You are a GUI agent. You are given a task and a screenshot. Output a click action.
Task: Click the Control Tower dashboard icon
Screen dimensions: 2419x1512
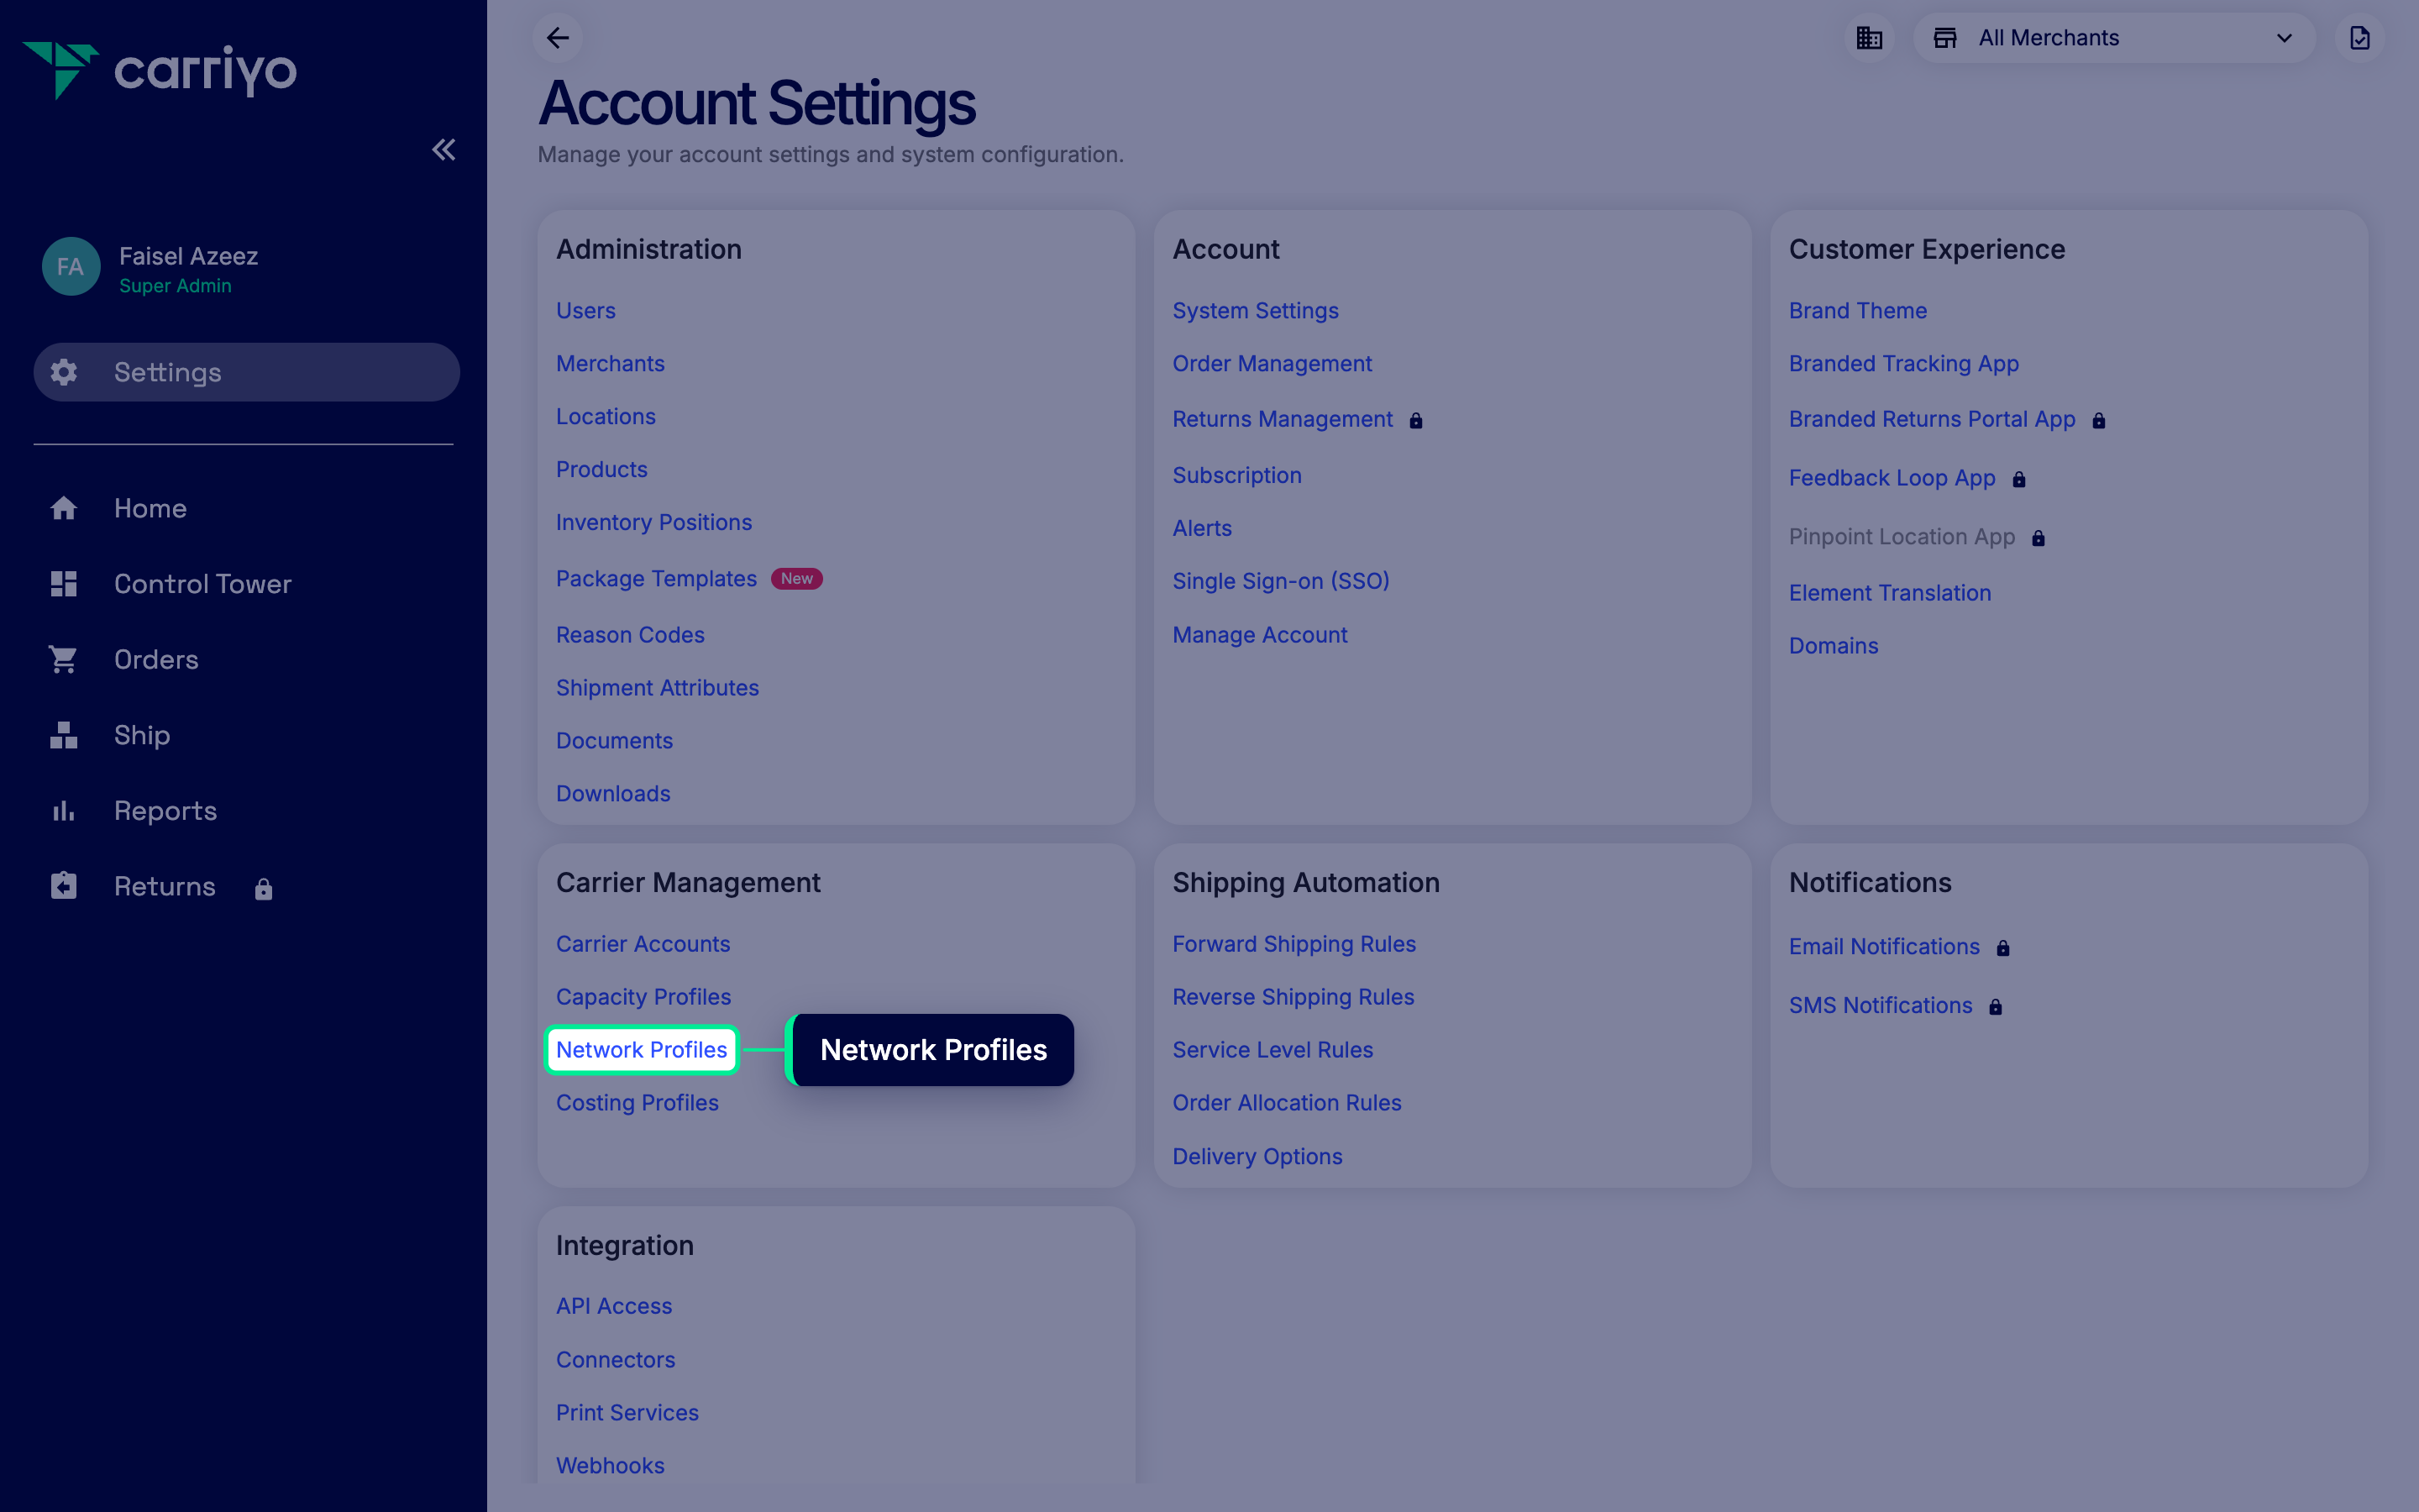pyautogui.click(x=64, y=584)
